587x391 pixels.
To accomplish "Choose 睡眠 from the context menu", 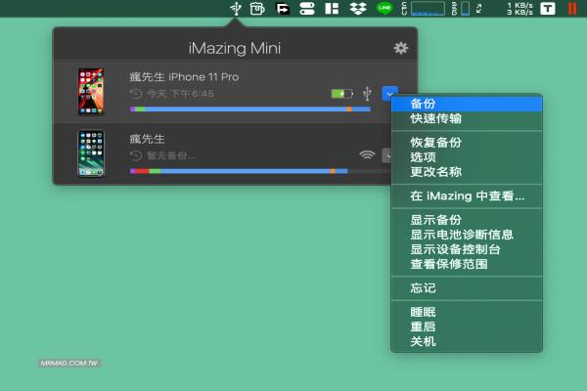I will 467,312.
